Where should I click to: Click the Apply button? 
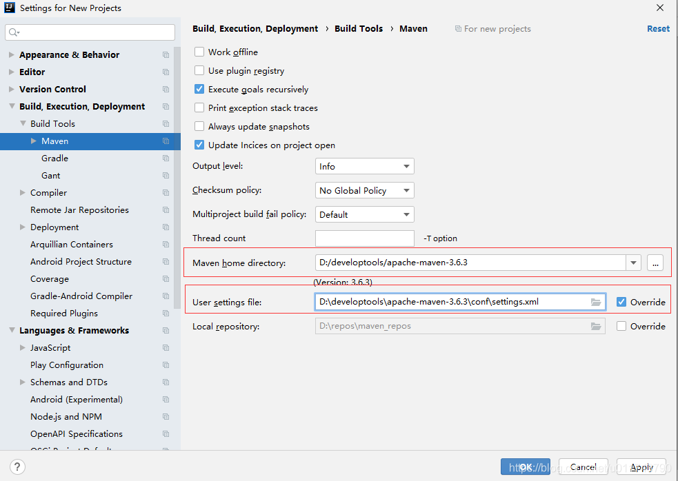click(x=641, y=467)
